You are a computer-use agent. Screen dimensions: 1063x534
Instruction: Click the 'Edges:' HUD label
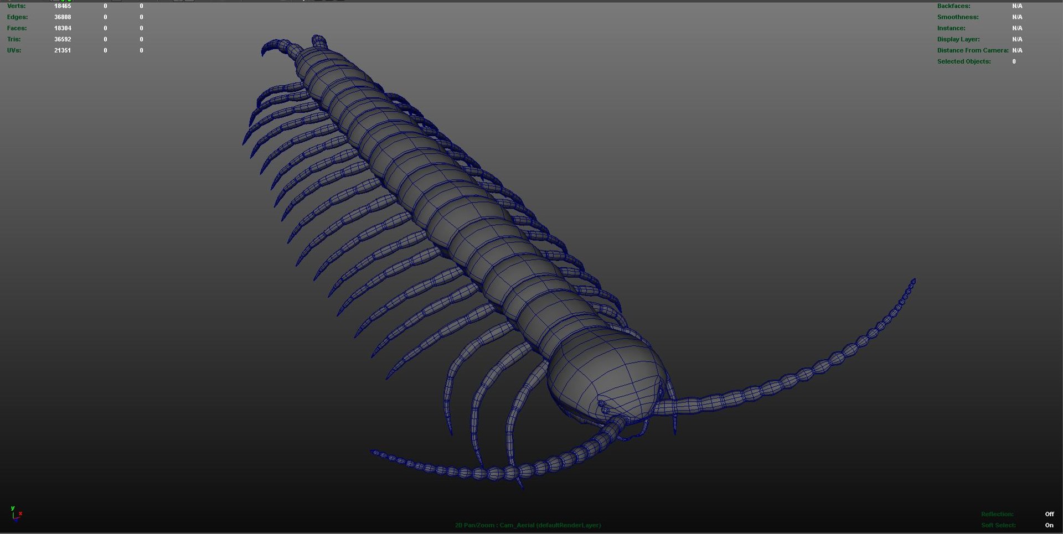pos(17,17)
